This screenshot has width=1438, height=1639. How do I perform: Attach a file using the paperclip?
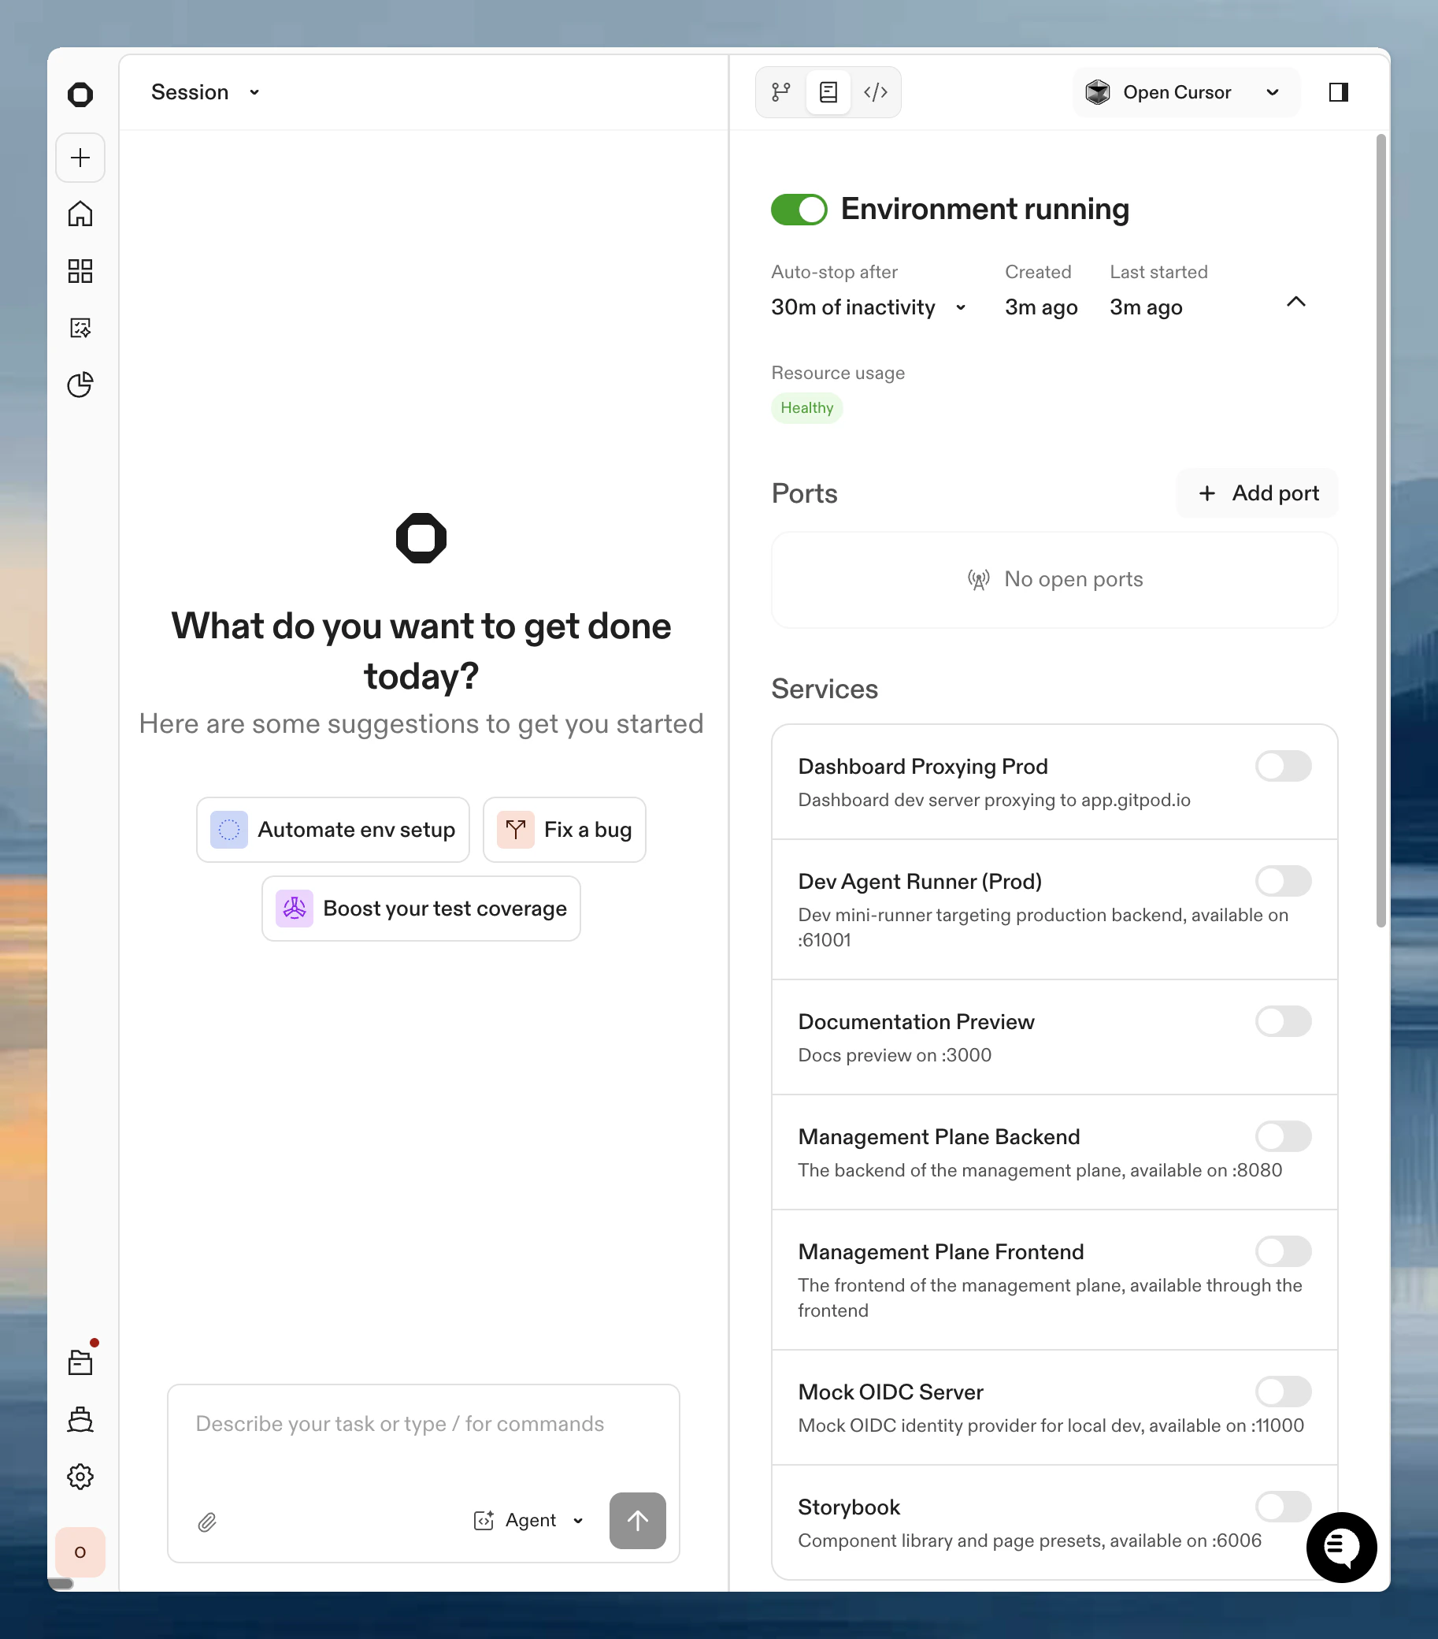point(207,1521)
